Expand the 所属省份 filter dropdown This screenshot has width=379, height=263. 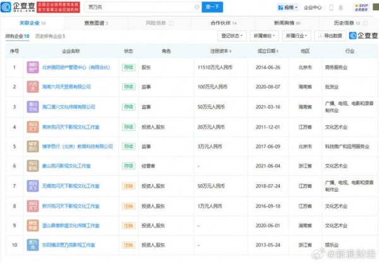[x=264, y=36]
